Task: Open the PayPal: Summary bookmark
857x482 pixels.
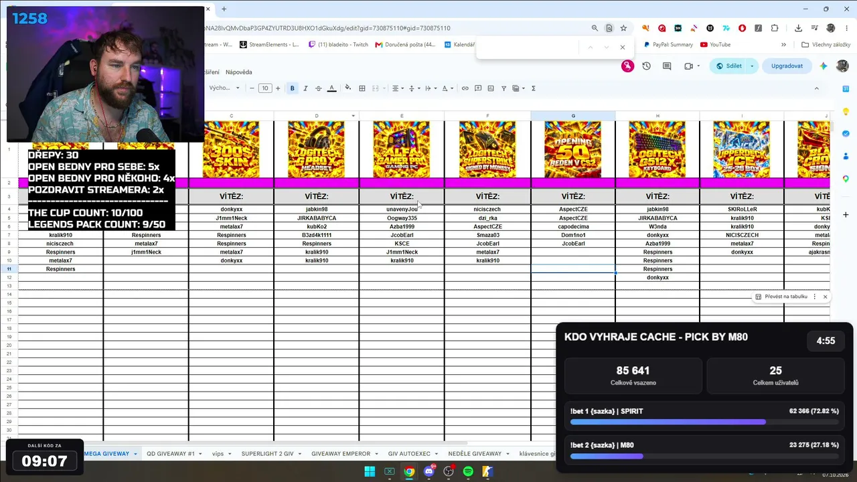Action: click(x=668, y=45)
